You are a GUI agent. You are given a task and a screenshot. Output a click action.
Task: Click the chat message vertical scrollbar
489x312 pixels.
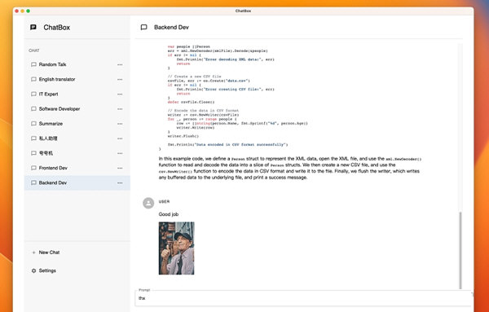(x=460, y=250)
